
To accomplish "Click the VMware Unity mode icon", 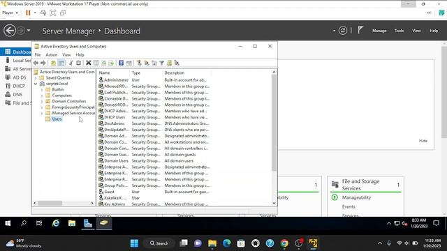I will click(63, 13).
